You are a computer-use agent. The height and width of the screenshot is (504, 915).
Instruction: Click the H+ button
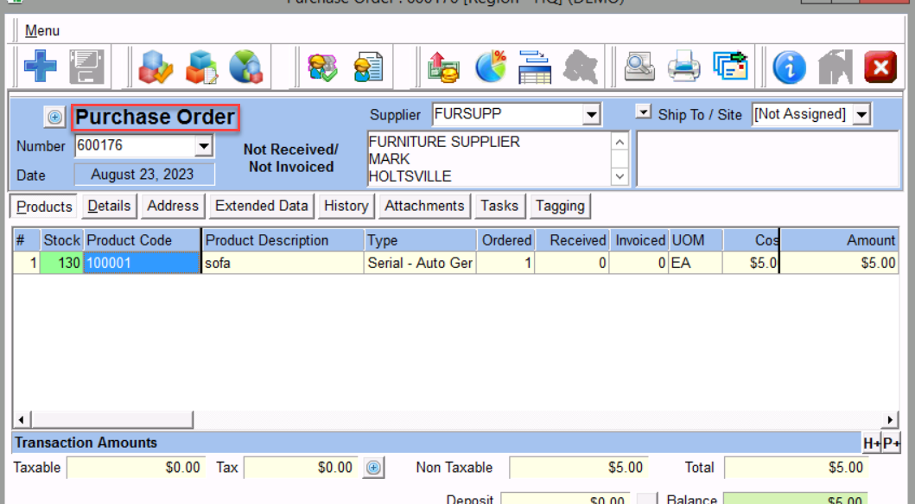point(871,443)
